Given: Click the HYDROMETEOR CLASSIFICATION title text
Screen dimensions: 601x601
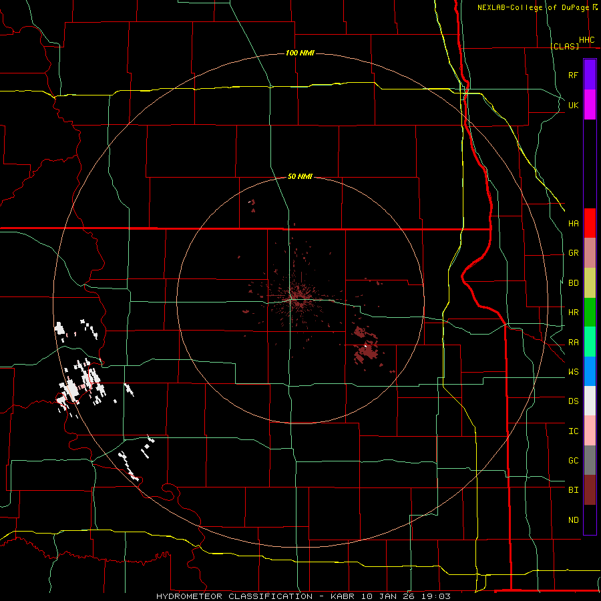Looking at the screenshot, I should tap(234, 596).
